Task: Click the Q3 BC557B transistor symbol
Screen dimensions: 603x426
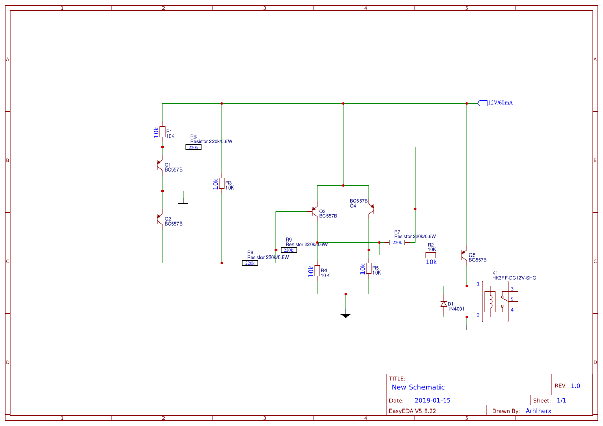Action: pos(315,211)
